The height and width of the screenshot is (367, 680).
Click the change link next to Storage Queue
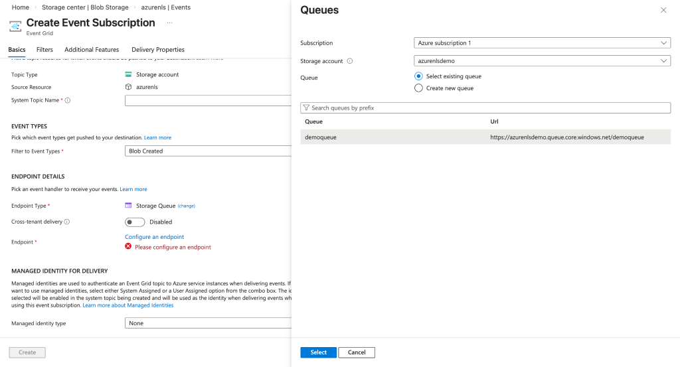coord(187,206)
